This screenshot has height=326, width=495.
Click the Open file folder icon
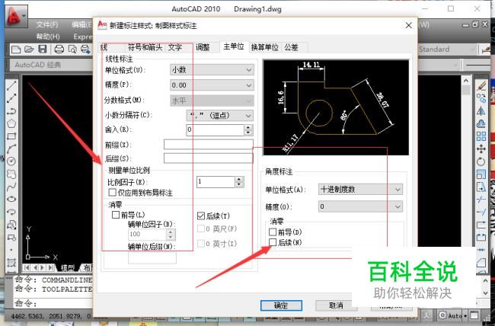coord(29,50)
